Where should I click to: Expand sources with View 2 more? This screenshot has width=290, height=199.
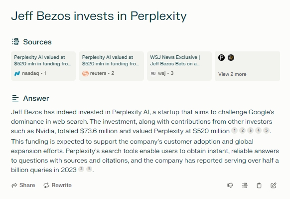click(x=247, y=66)
